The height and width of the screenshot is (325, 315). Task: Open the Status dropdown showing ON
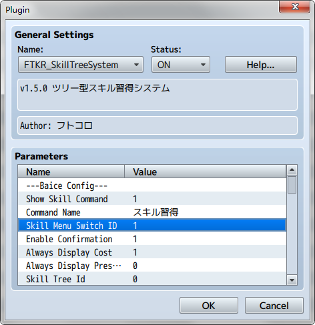click(x=181, y=65)
